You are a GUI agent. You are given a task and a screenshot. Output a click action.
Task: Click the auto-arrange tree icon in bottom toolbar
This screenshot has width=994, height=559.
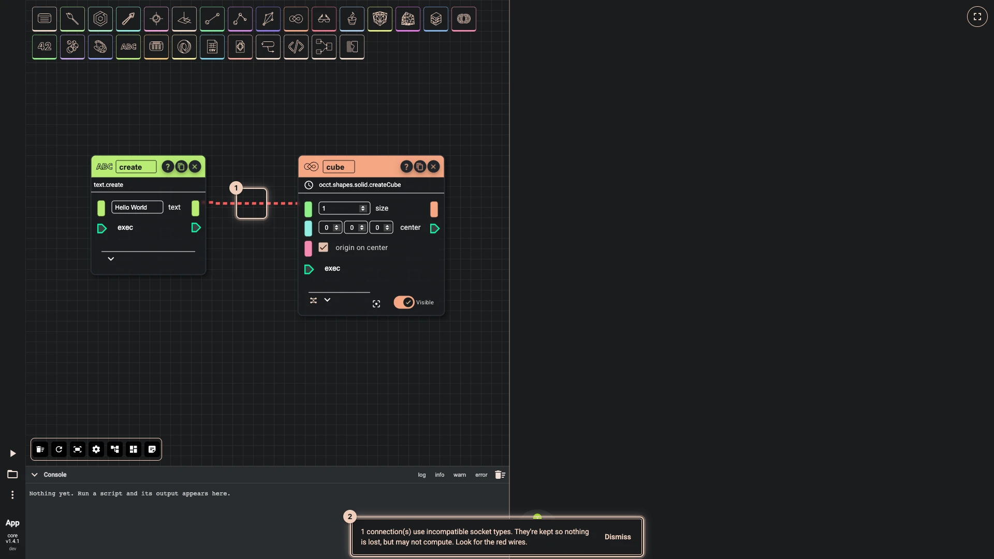(x=115, y=449)
